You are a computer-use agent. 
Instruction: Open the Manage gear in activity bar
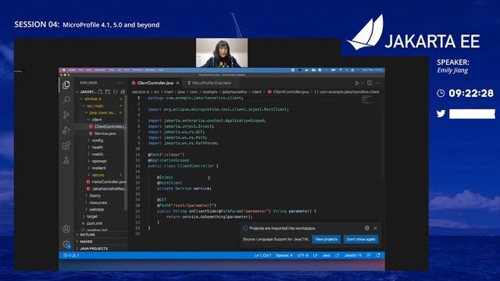pyautogui.click(x=66, y=244)
